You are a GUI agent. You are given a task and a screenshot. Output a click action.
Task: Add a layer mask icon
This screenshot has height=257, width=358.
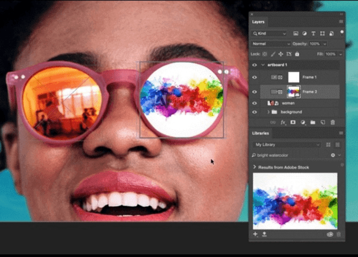tap(293, 122)
